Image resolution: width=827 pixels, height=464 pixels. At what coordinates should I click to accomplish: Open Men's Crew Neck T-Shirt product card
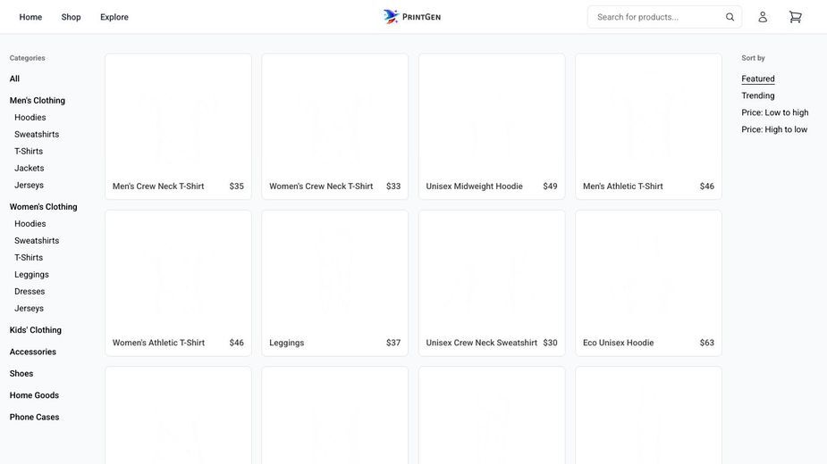click(x=178, y=127)
